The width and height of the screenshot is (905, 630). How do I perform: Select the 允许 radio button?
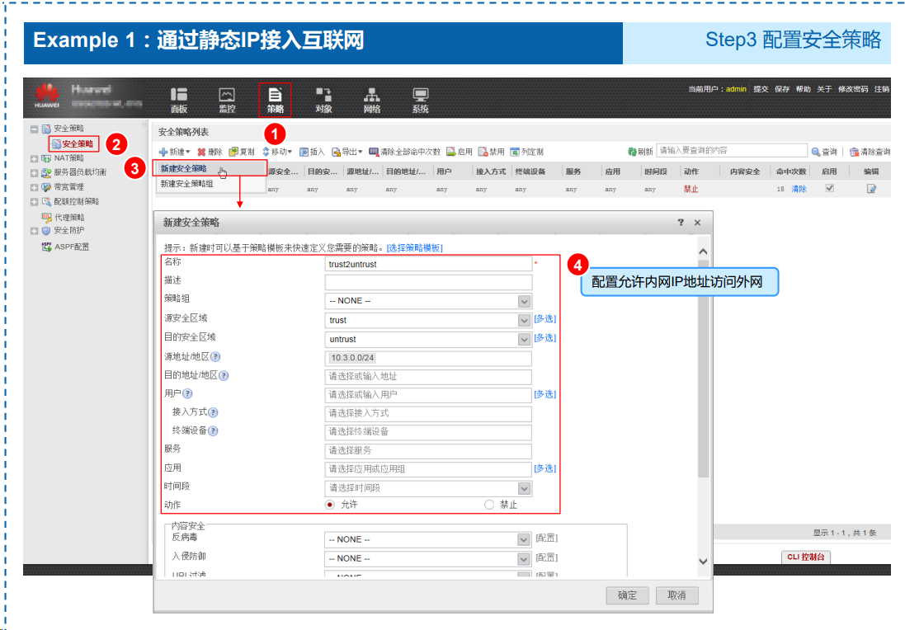point(330,505)
